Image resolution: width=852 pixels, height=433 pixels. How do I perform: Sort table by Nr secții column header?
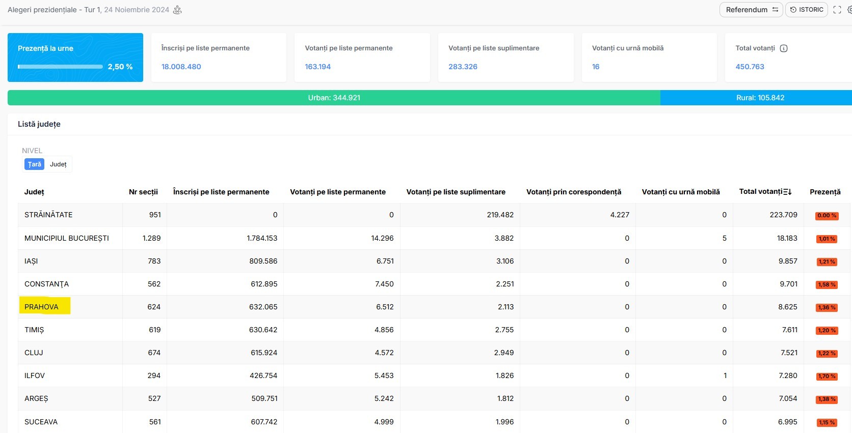click(x=143, y=192)
